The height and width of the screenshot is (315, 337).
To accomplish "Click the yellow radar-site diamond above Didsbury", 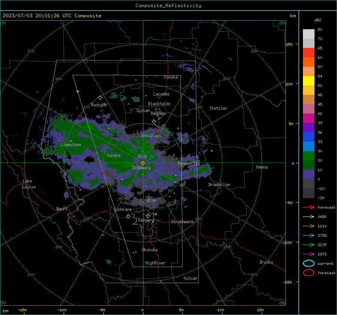I will (143, 163).
